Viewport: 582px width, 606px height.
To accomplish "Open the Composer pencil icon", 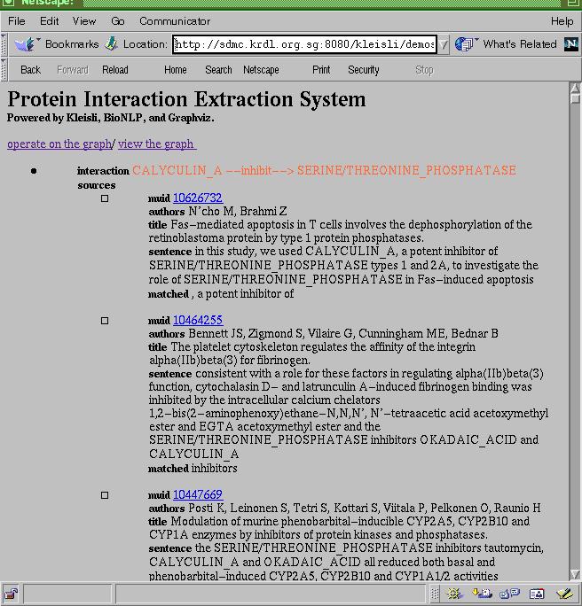I will [564, 594].
